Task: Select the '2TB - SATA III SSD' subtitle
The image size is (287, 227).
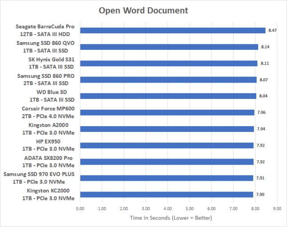Action: pyautogui.click(x=46, y=84)
